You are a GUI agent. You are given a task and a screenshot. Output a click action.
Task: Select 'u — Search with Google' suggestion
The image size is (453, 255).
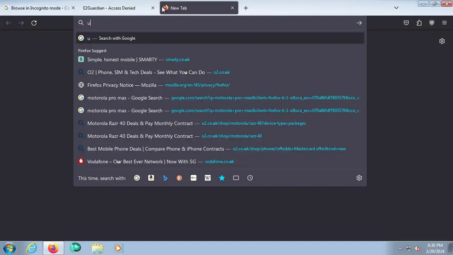point(220,38)
